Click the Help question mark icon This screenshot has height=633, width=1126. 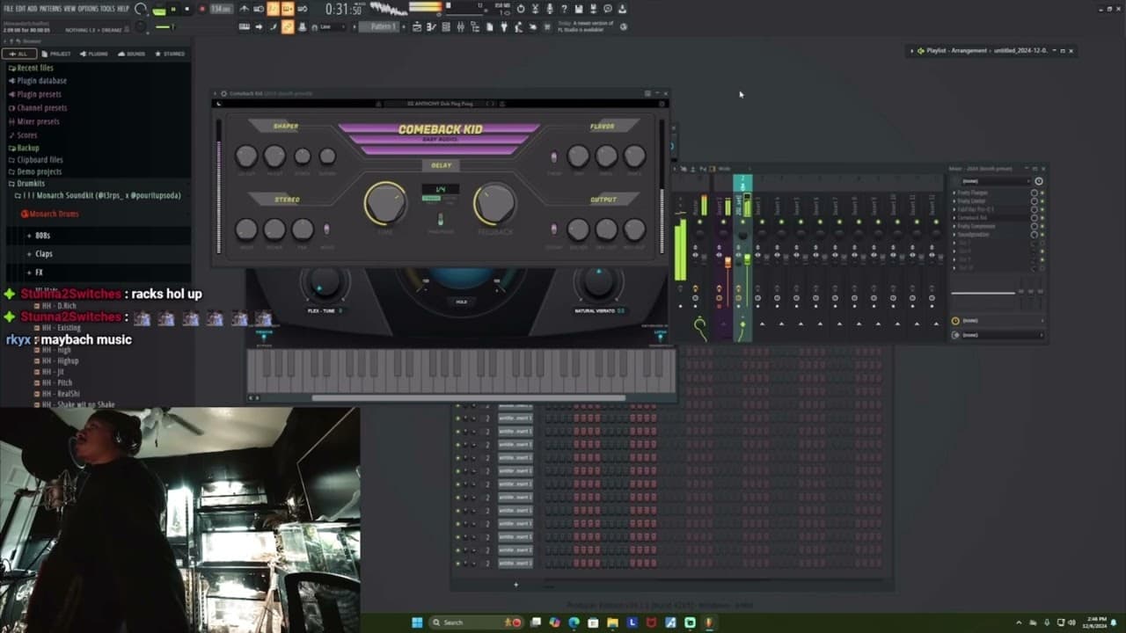564,9
